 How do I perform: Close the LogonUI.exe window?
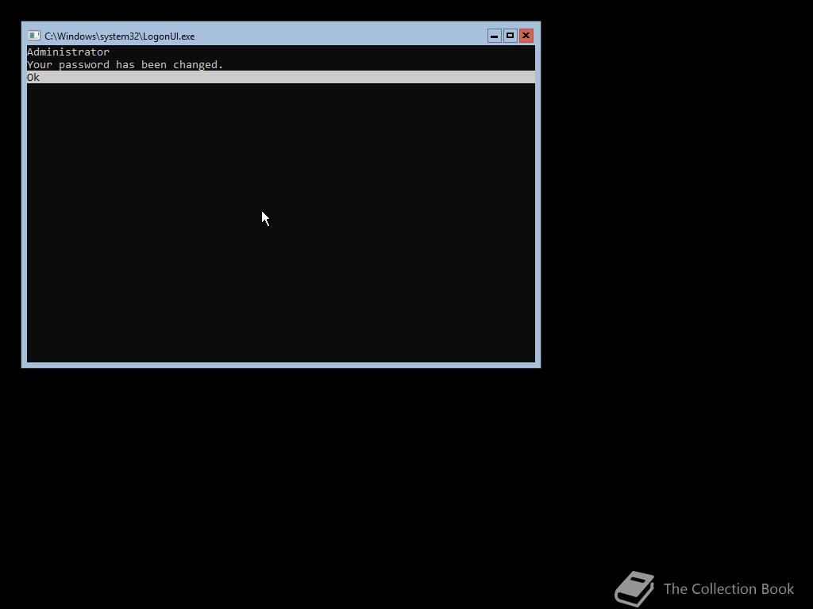(526, 36)
